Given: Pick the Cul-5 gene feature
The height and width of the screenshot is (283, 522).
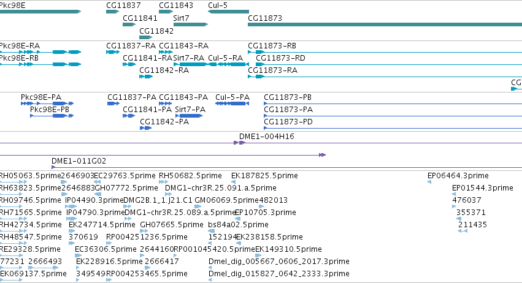Looking at the screenshot, I should (228, 12).
